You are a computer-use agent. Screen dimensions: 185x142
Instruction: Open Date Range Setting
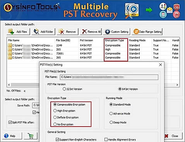click(x=147, y=32)
